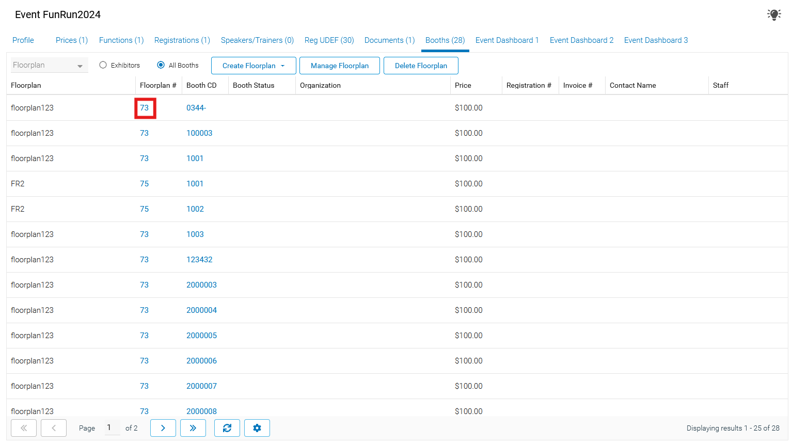Open floorplan 75 link in booth 1002 row
The height and width of the screenshot is (444, 792).
pyautogui.click(x=145, y=209)
